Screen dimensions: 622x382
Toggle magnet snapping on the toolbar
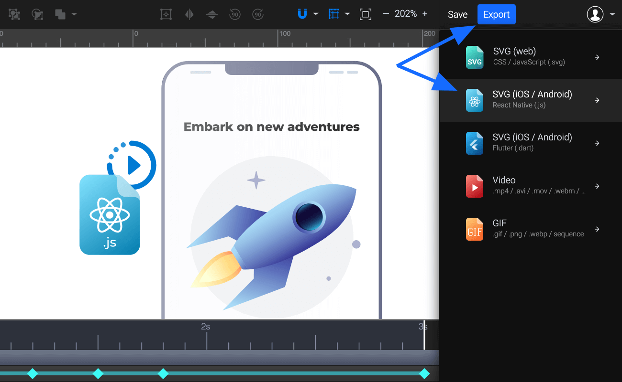pyautogui.click(x=302, y=14)
